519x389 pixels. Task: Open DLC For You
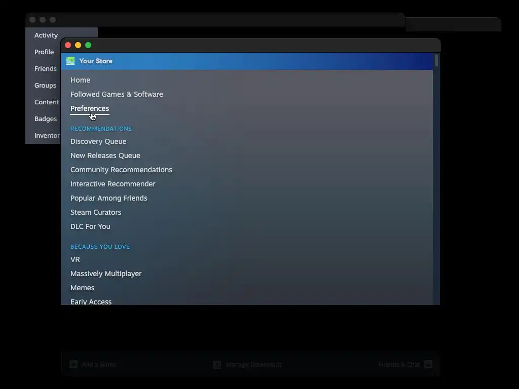click(90, 226)
